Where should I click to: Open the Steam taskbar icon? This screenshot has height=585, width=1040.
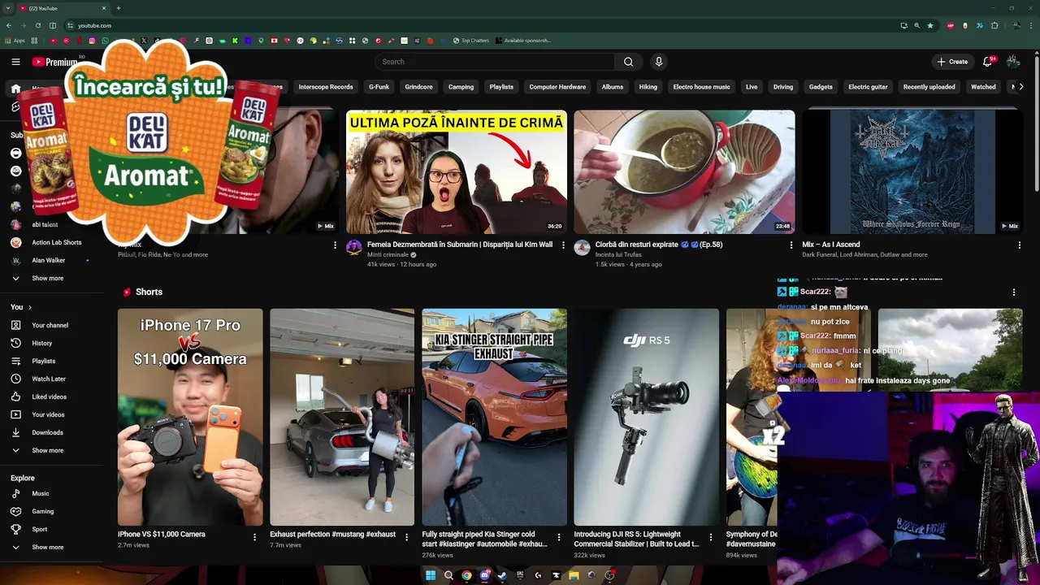502,575
